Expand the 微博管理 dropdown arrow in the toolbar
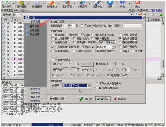Image resolution: width=166 pixels, height=127 pixels. coord(44,4)
